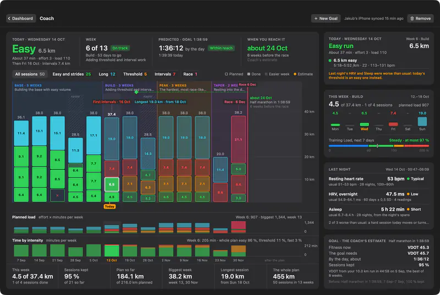Click the Done legend filled square
Image resolution: width=440 pixels, height=295 pixels.
[x=249, y=74]
